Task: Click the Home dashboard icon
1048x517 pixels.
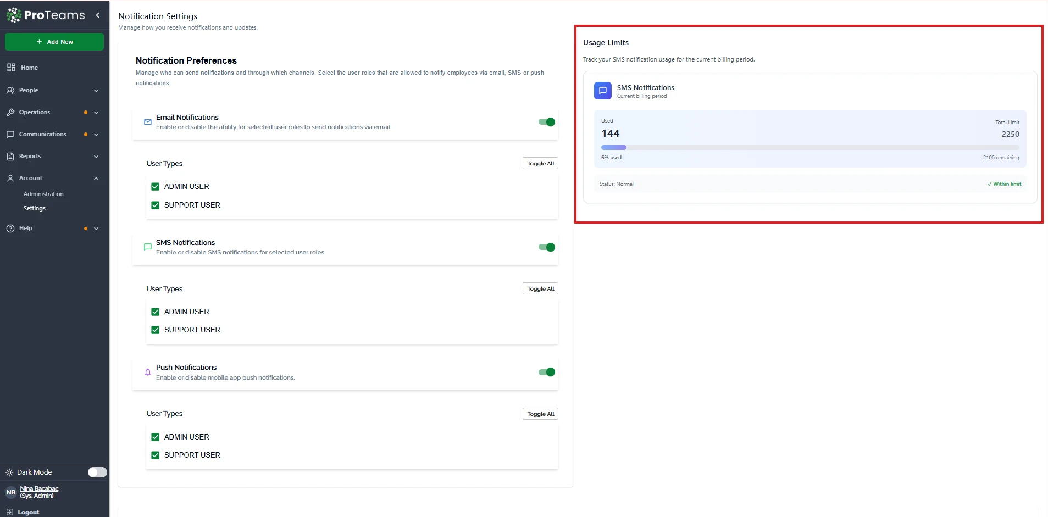Action: click(x=11, y=68)
